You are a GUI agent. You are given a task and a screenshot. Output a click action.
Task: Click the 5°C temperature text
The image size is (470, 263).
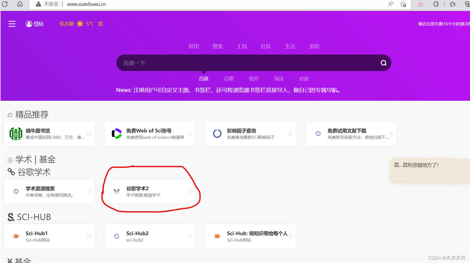(x=90, y=24)
